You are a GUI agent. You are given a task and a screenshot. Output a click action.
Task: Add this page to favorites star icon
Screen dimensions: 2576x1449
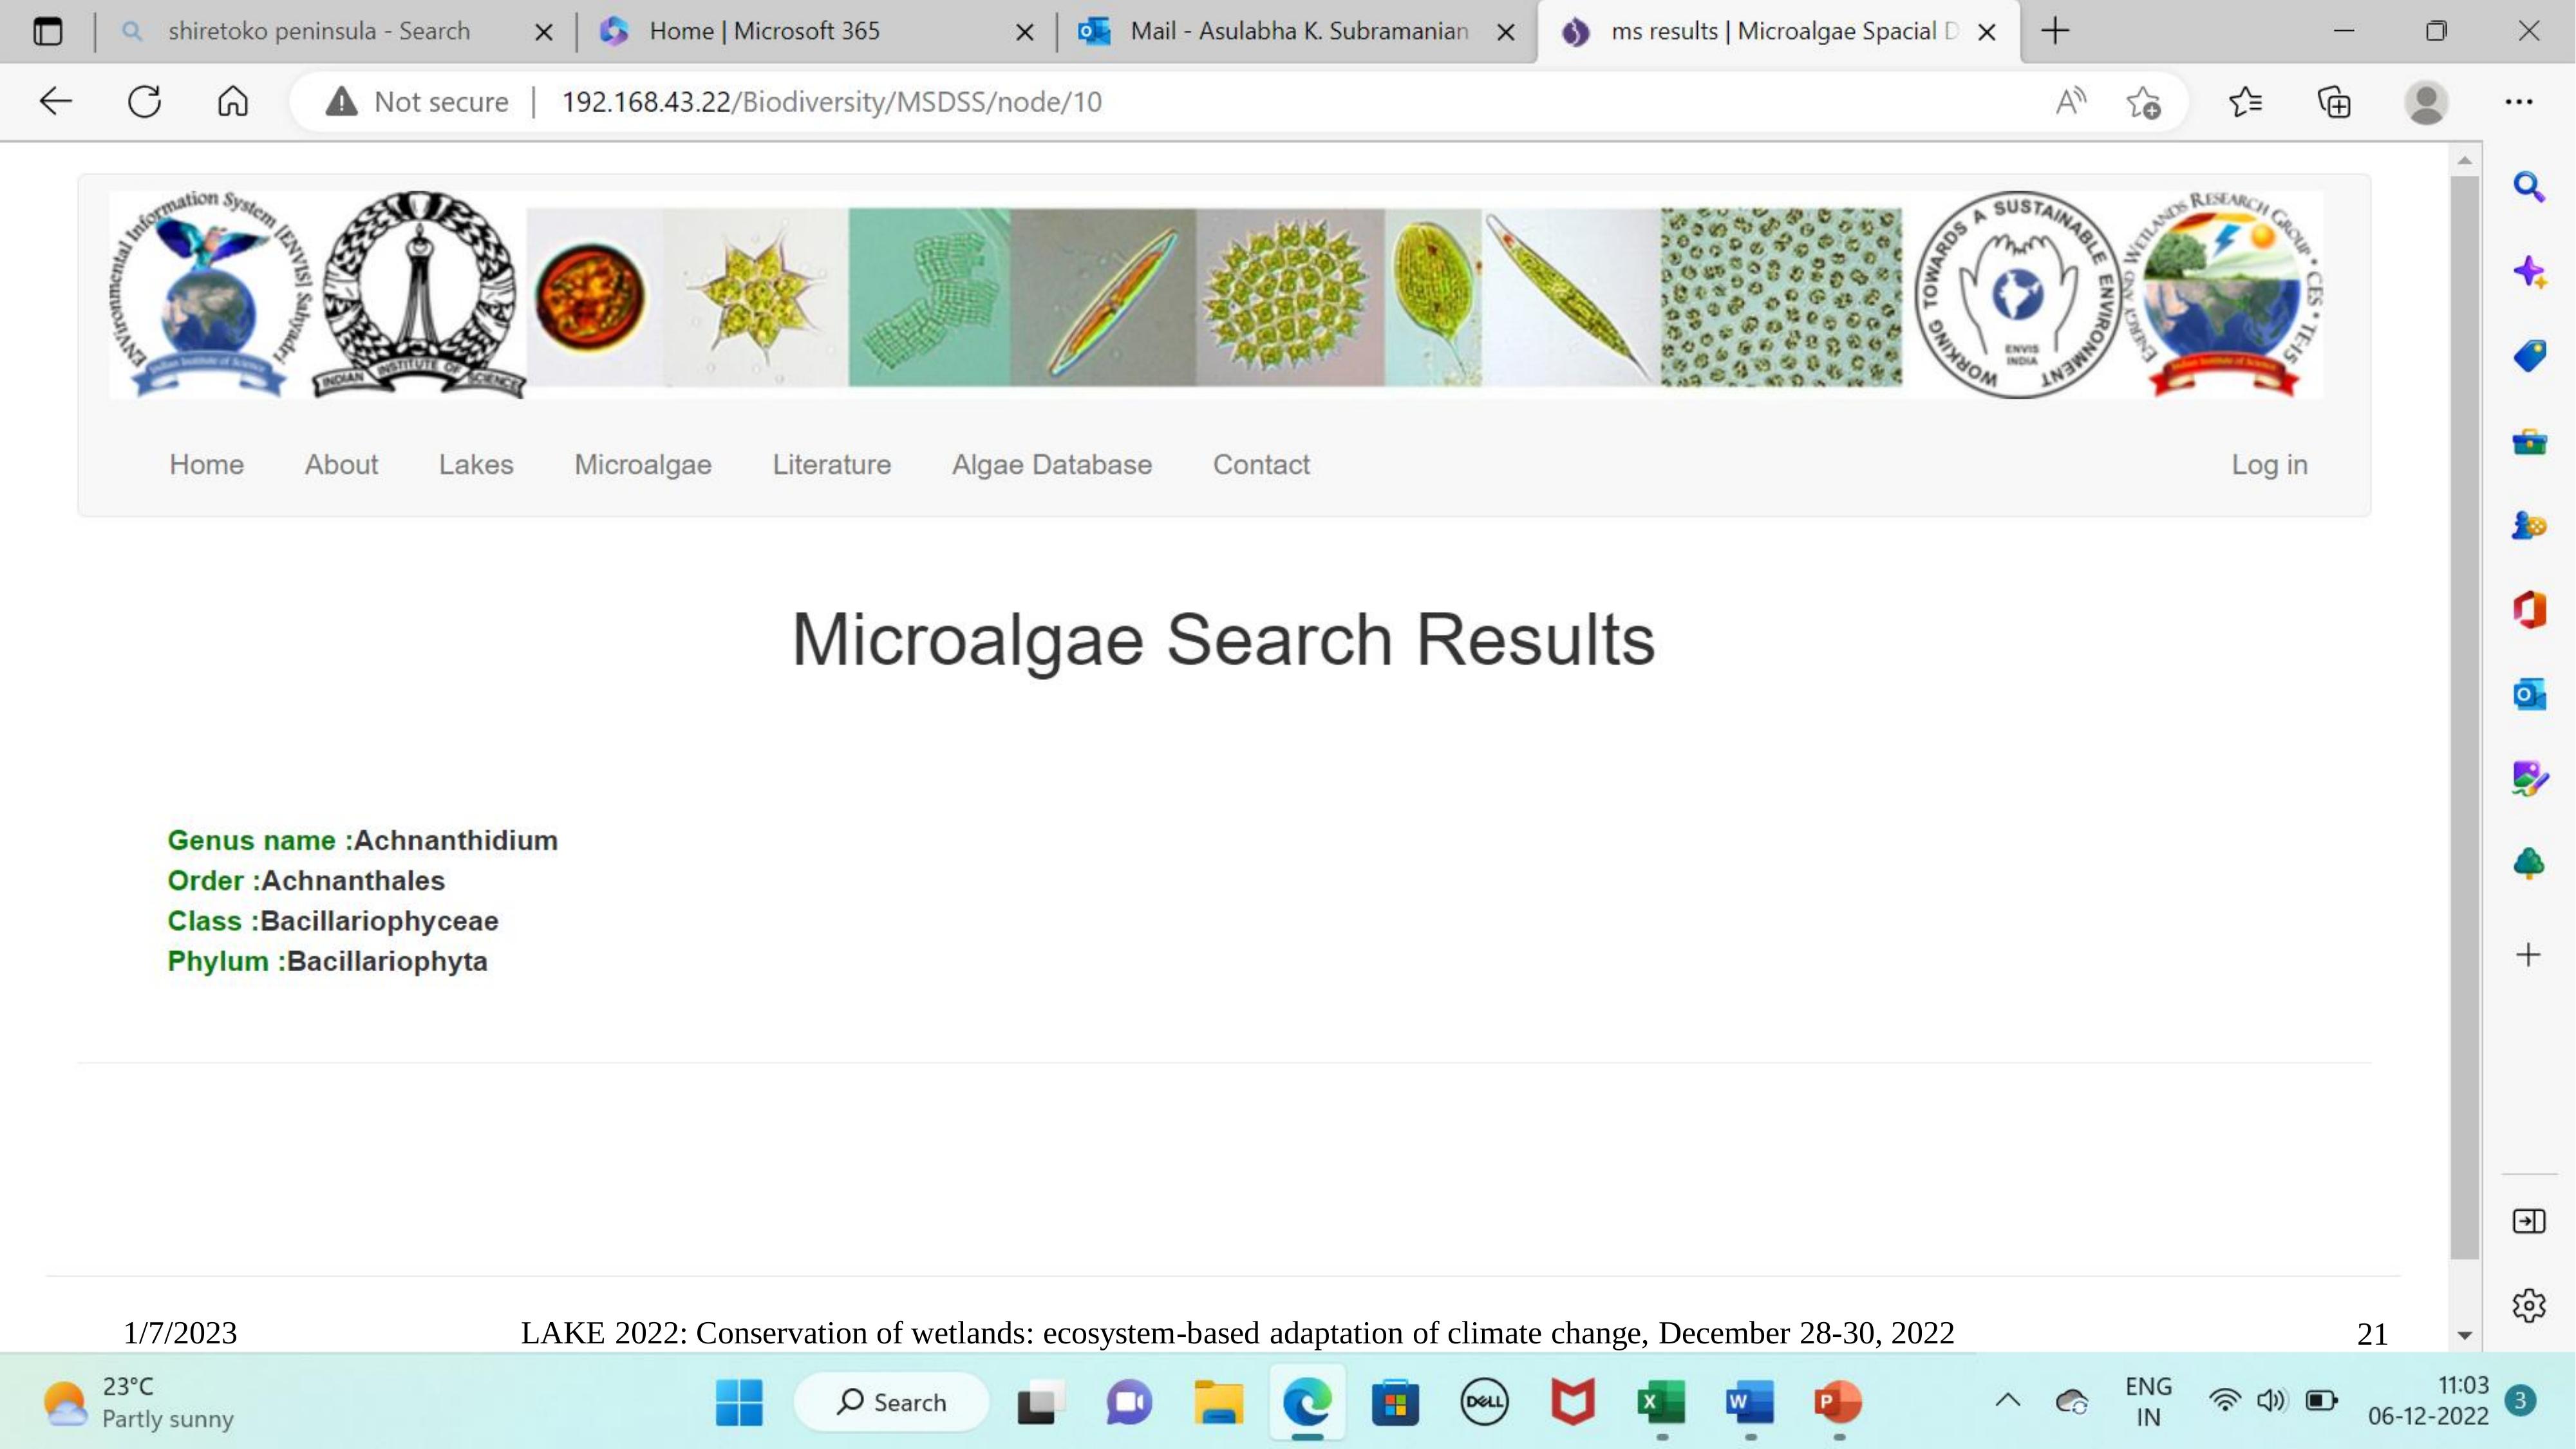[2143, 102]
